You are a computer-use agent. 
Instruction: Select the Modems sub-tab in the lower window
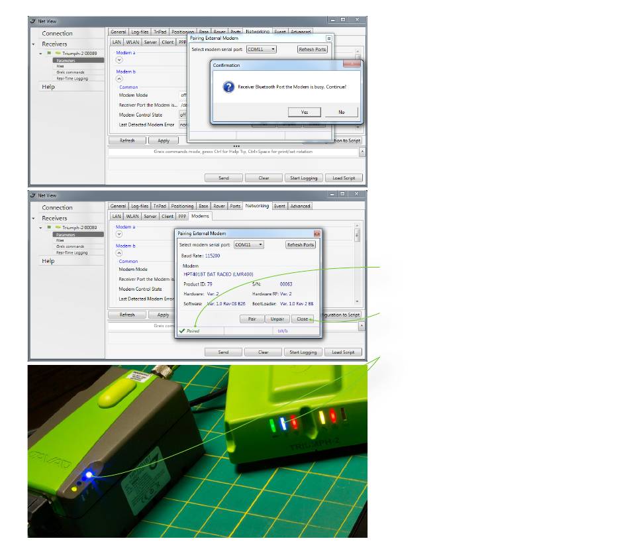[200, 216]
